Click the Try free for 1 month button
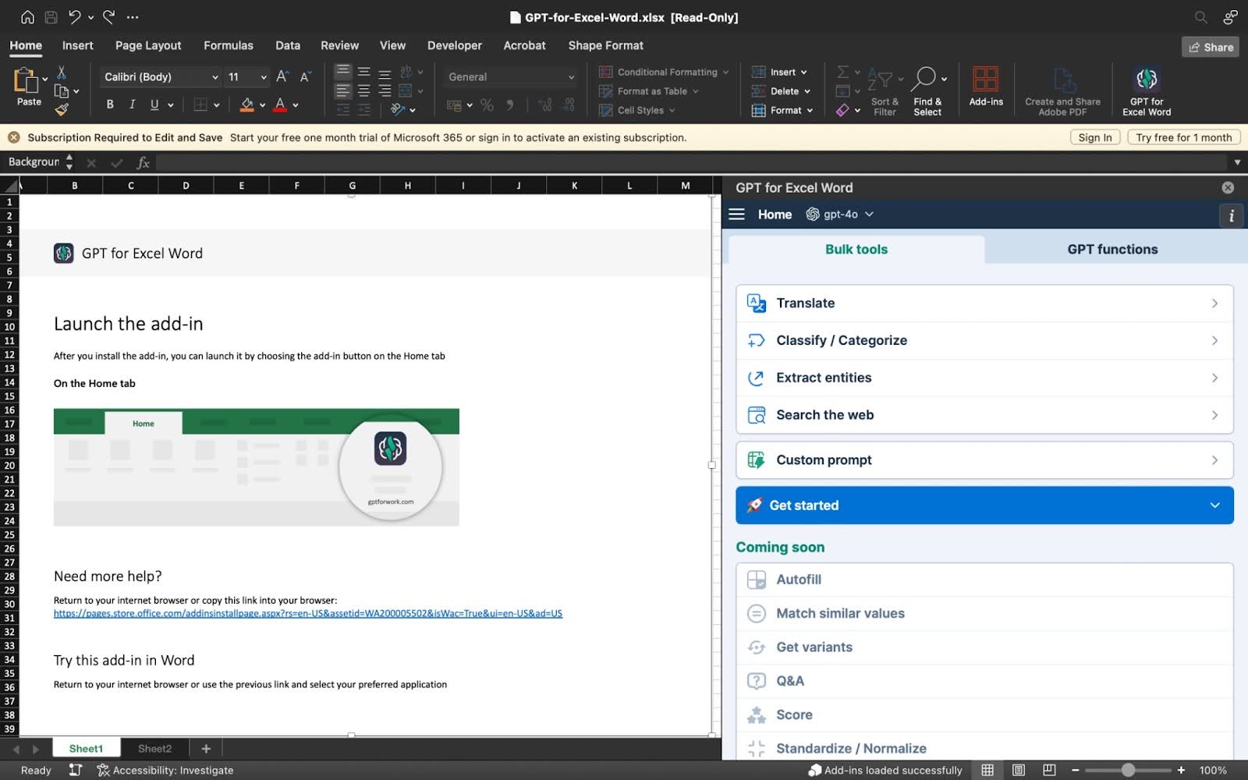The height and width of the screenshot is (780, 1248). point(1183,137)
